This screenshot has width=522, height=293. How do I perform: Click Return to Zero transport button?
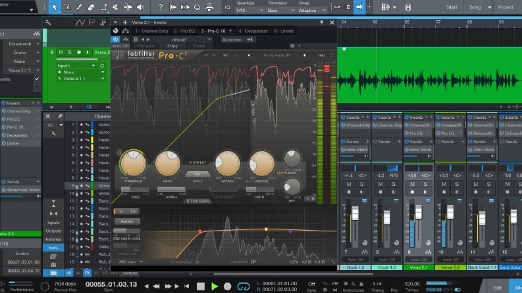pos(187,286)
